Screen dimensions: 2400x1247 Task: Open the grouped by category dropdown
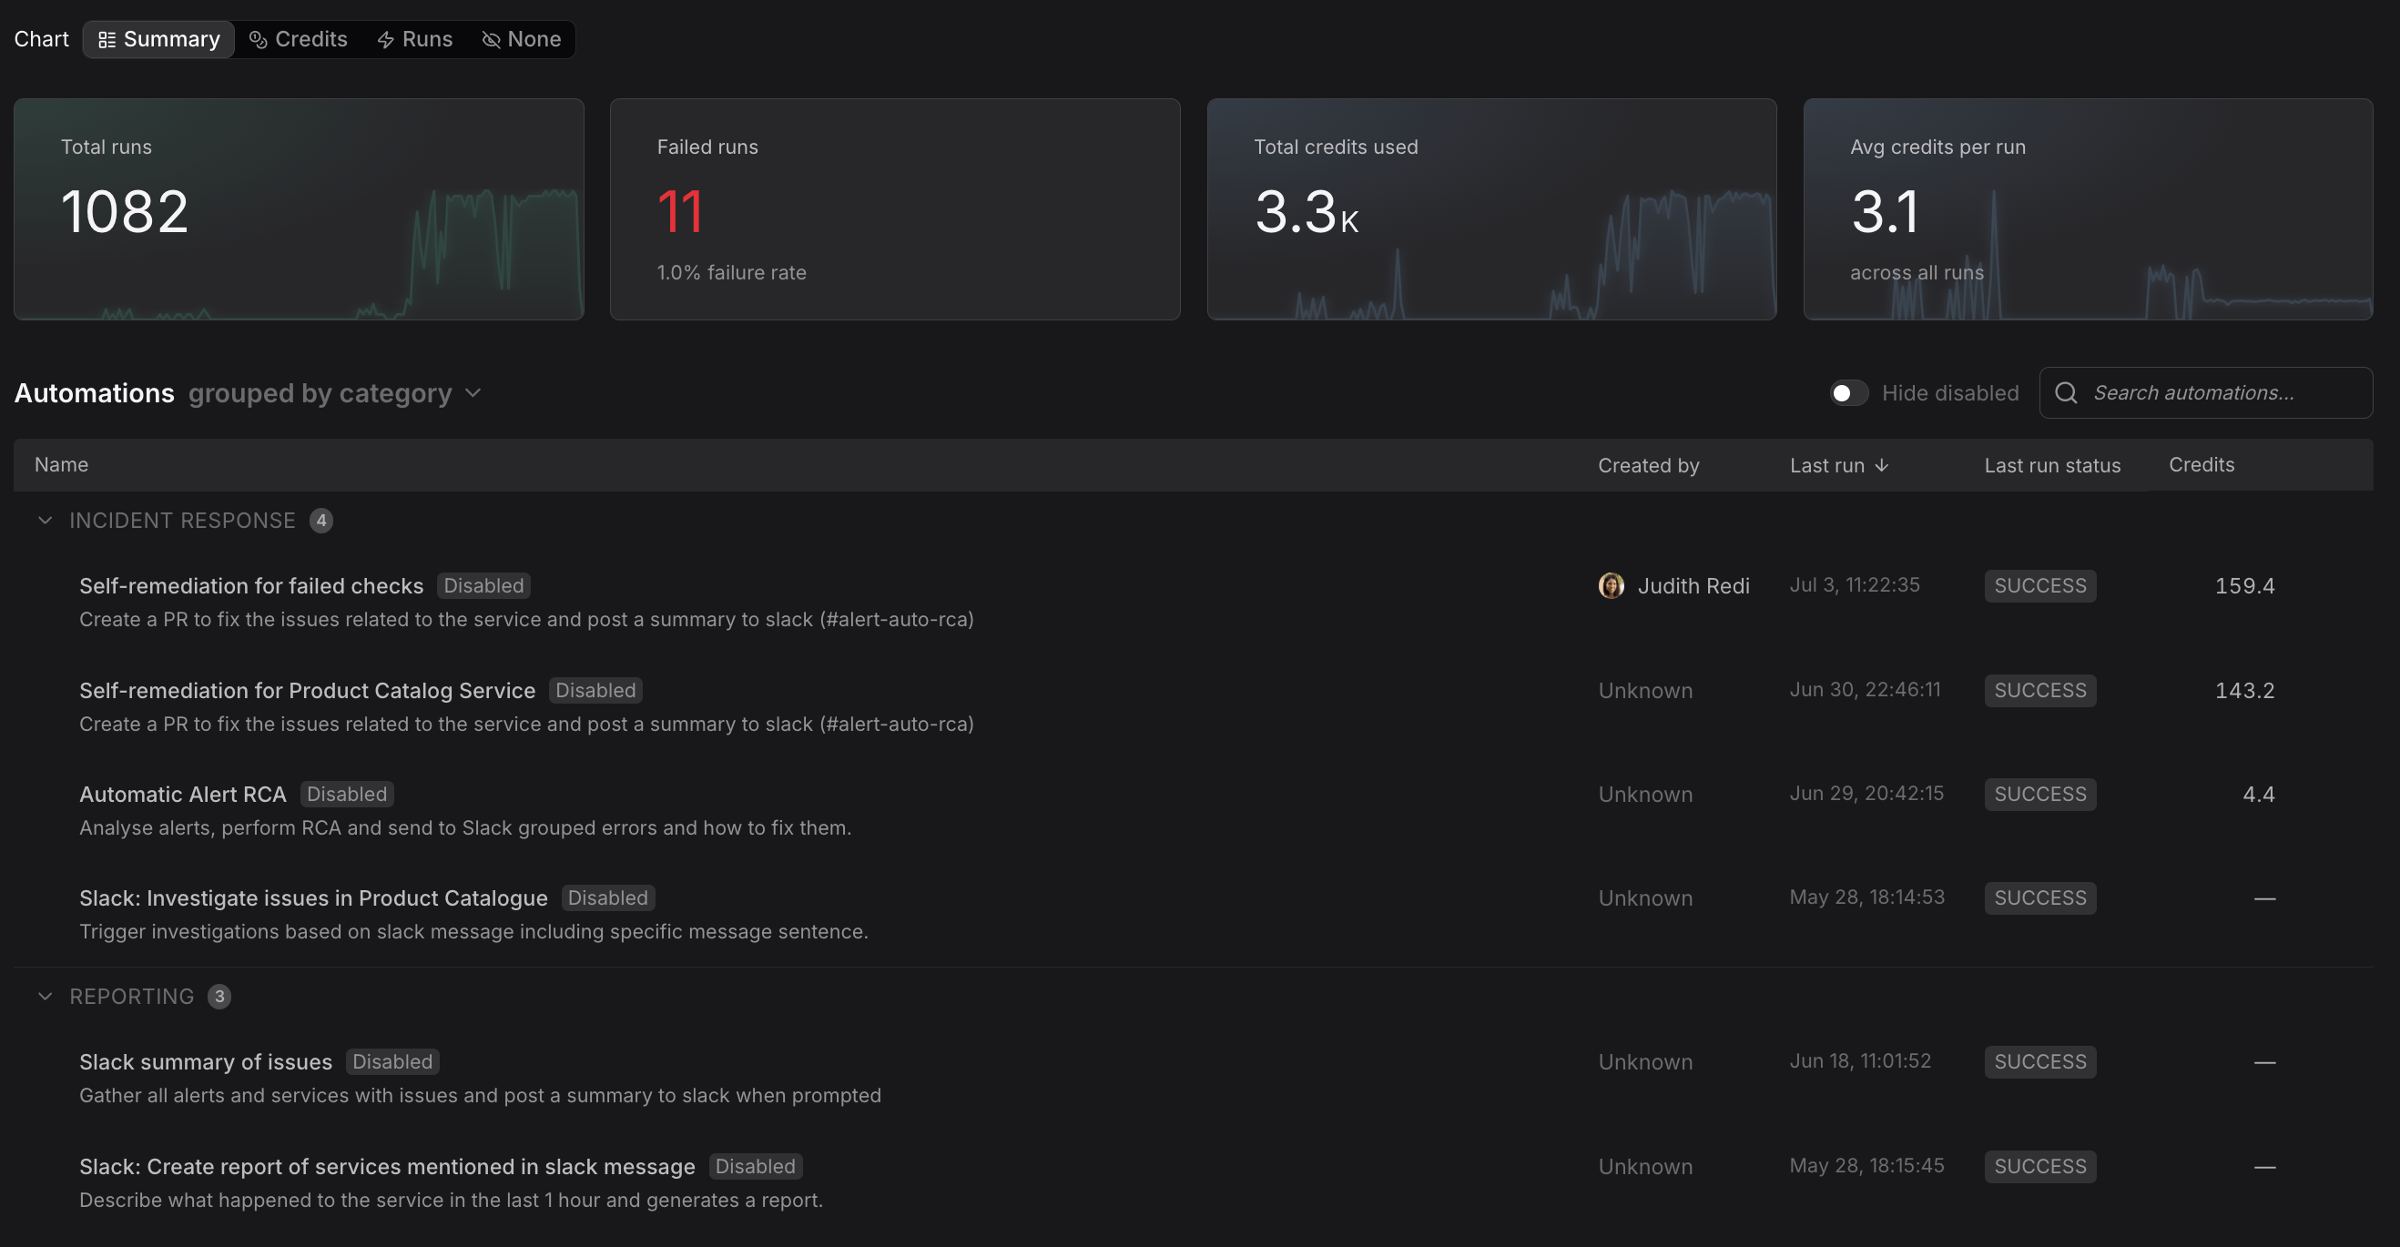tap(334, 393)
